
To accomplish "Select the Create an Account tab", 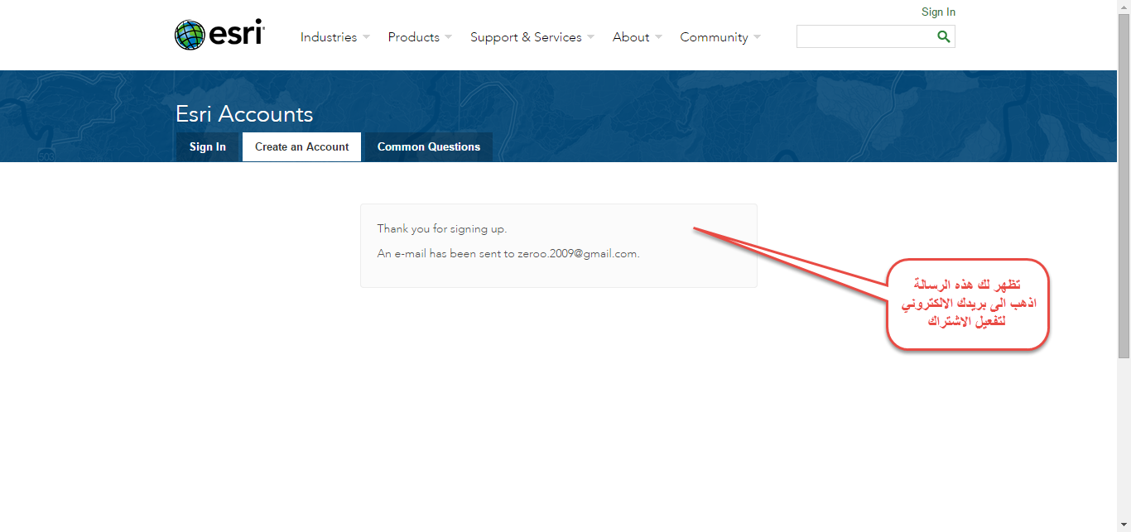I will 302,146.
